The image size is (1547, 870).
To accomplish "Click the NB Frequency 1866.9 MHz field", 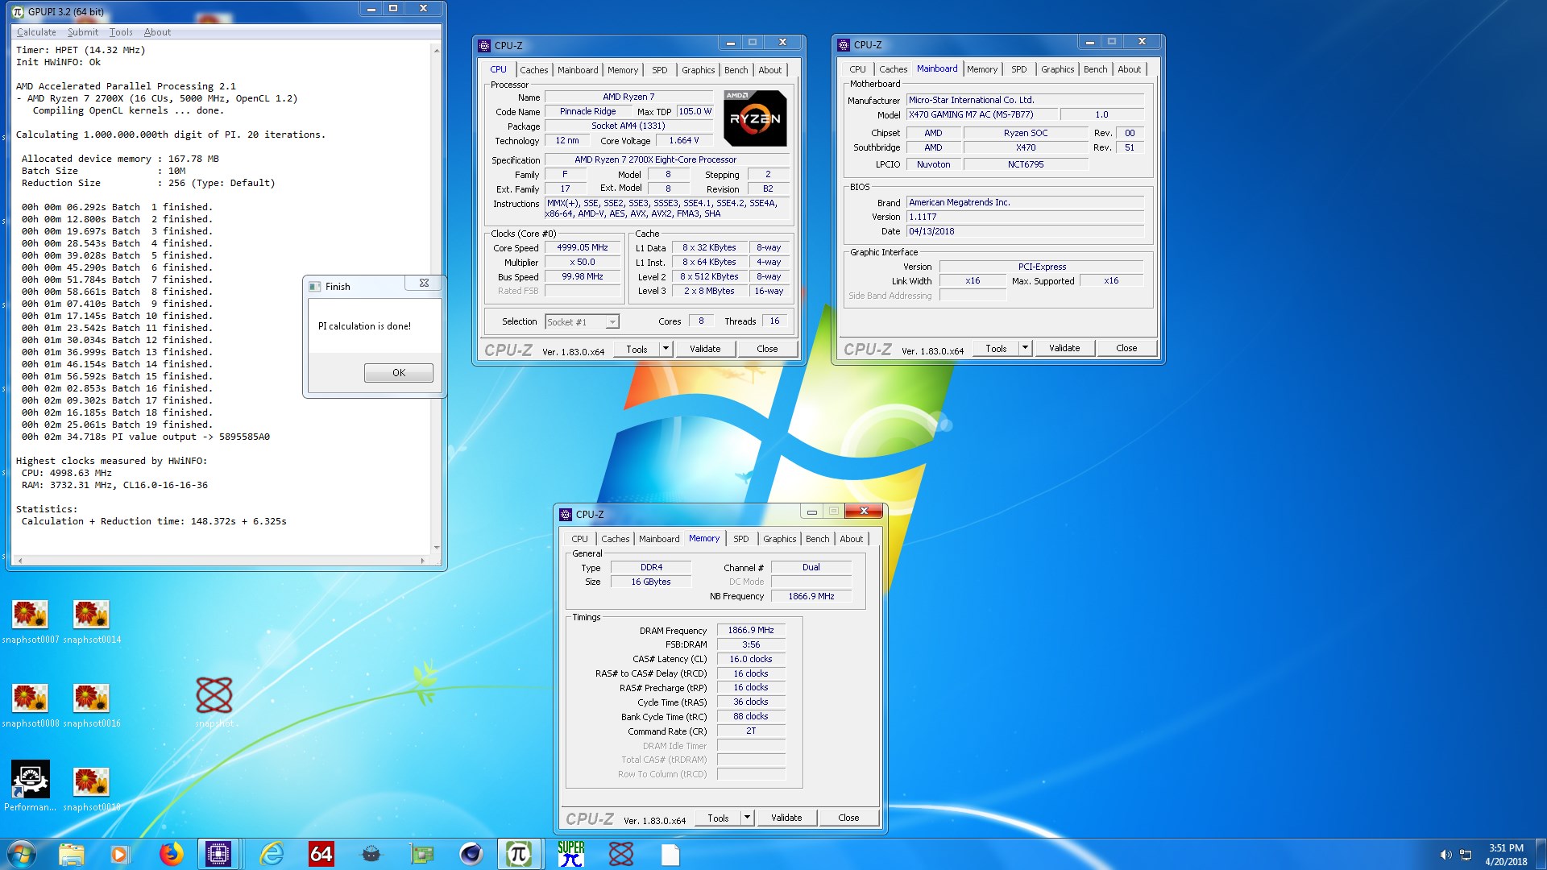I will click(x=811, y=597).
